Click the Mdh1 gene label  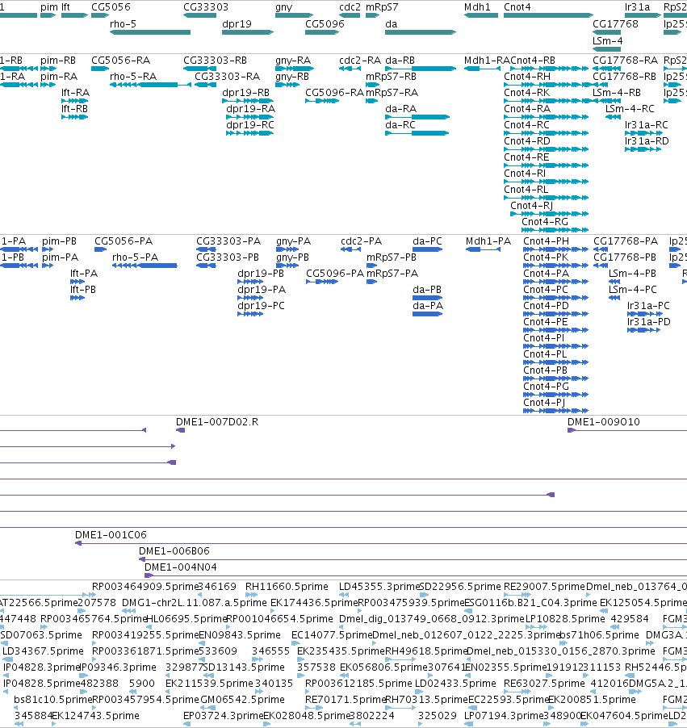tap(477, 7)
